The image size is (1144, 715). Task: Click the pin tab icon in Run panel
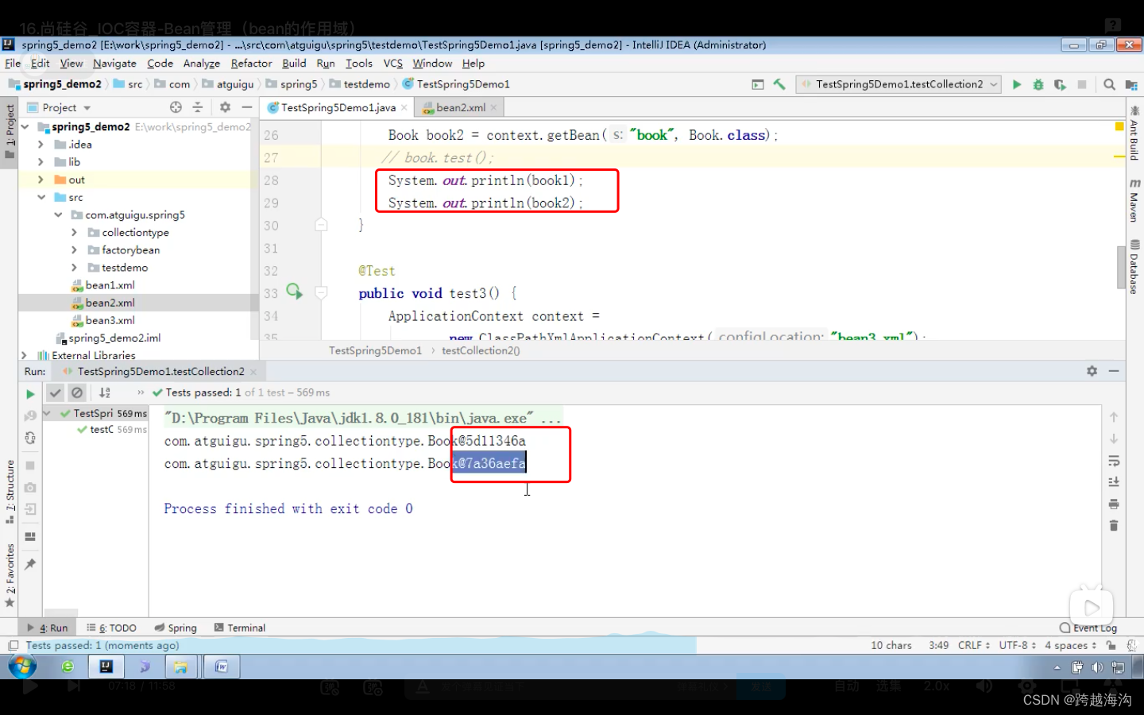30,564
